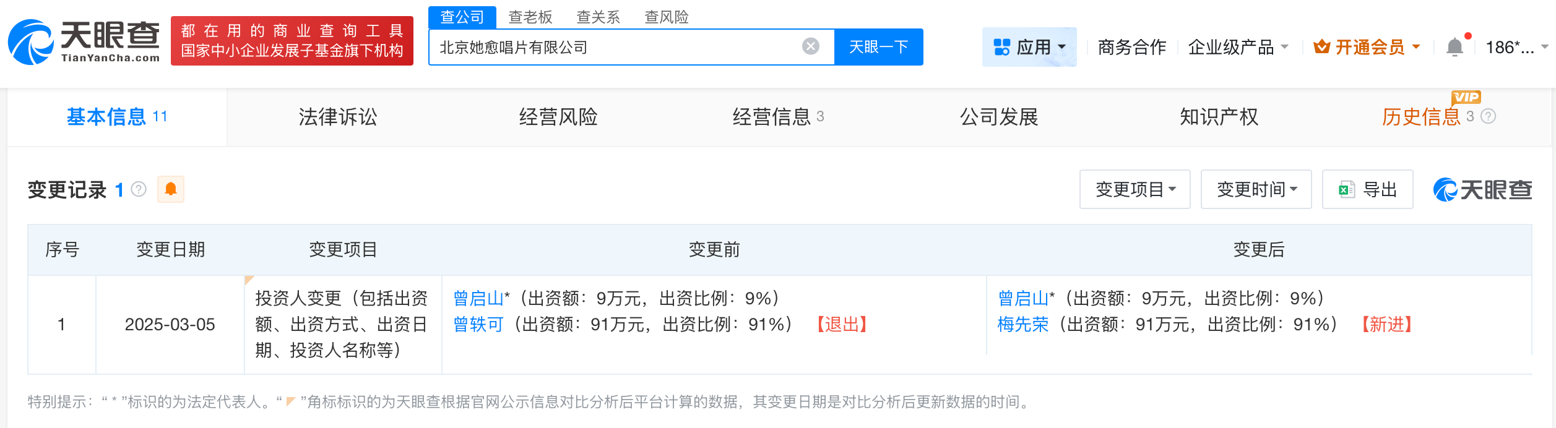Switch to the 查老板 tab

(x=530, y=17)
